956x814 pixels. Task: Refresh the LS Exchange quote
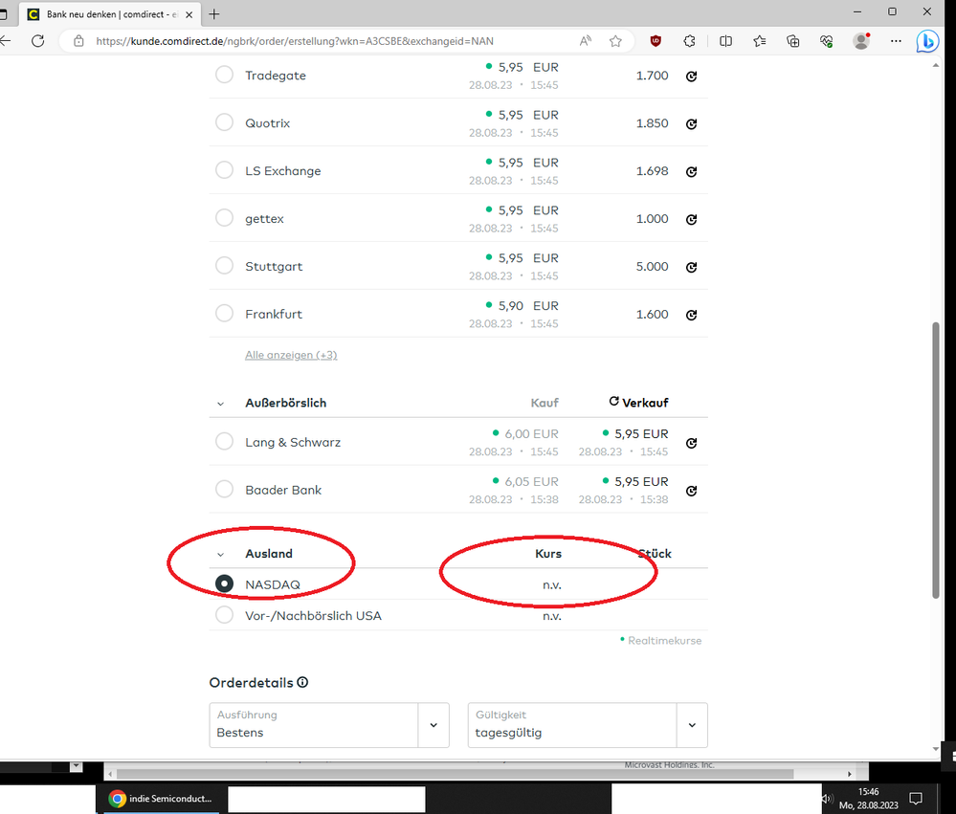point(691,172)
